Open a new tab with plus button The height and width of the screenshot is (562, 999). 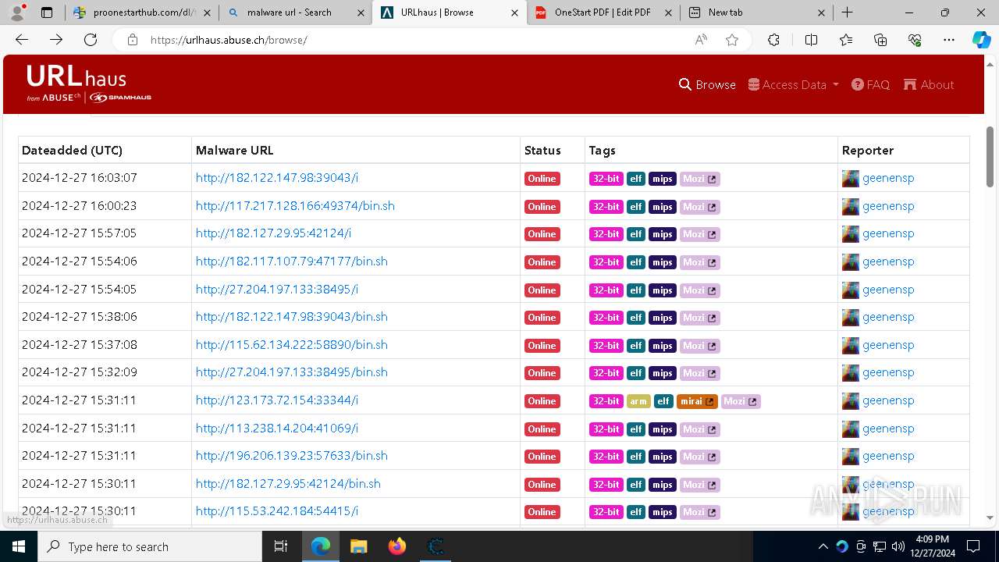(x=848, y=12)
